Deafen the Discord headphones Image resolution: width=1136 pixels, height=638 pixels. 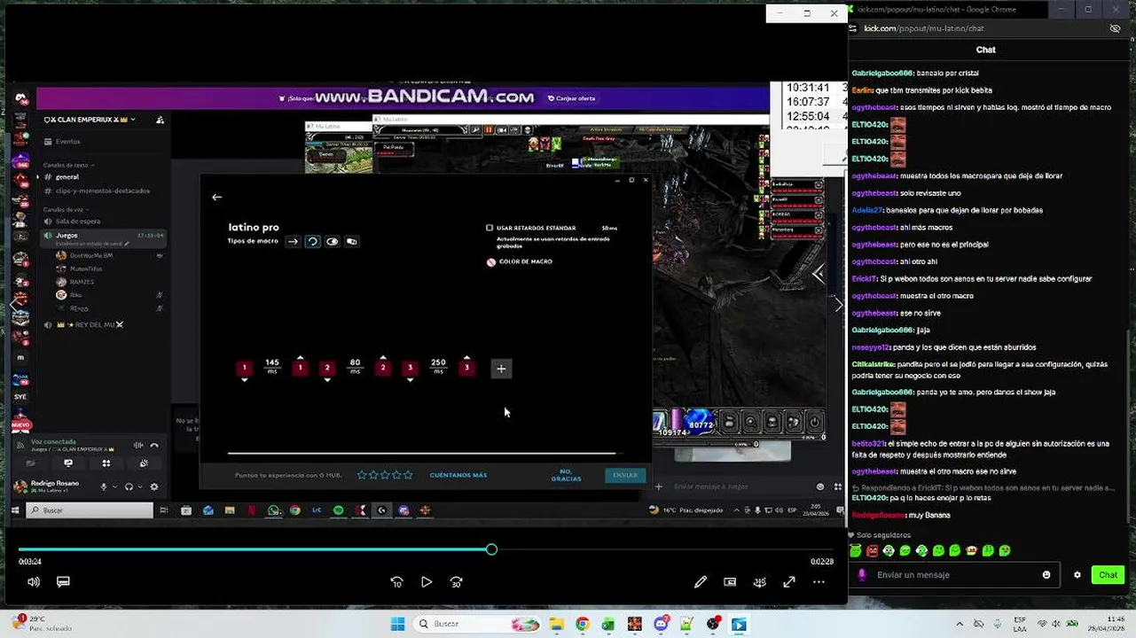coord(129,486)
